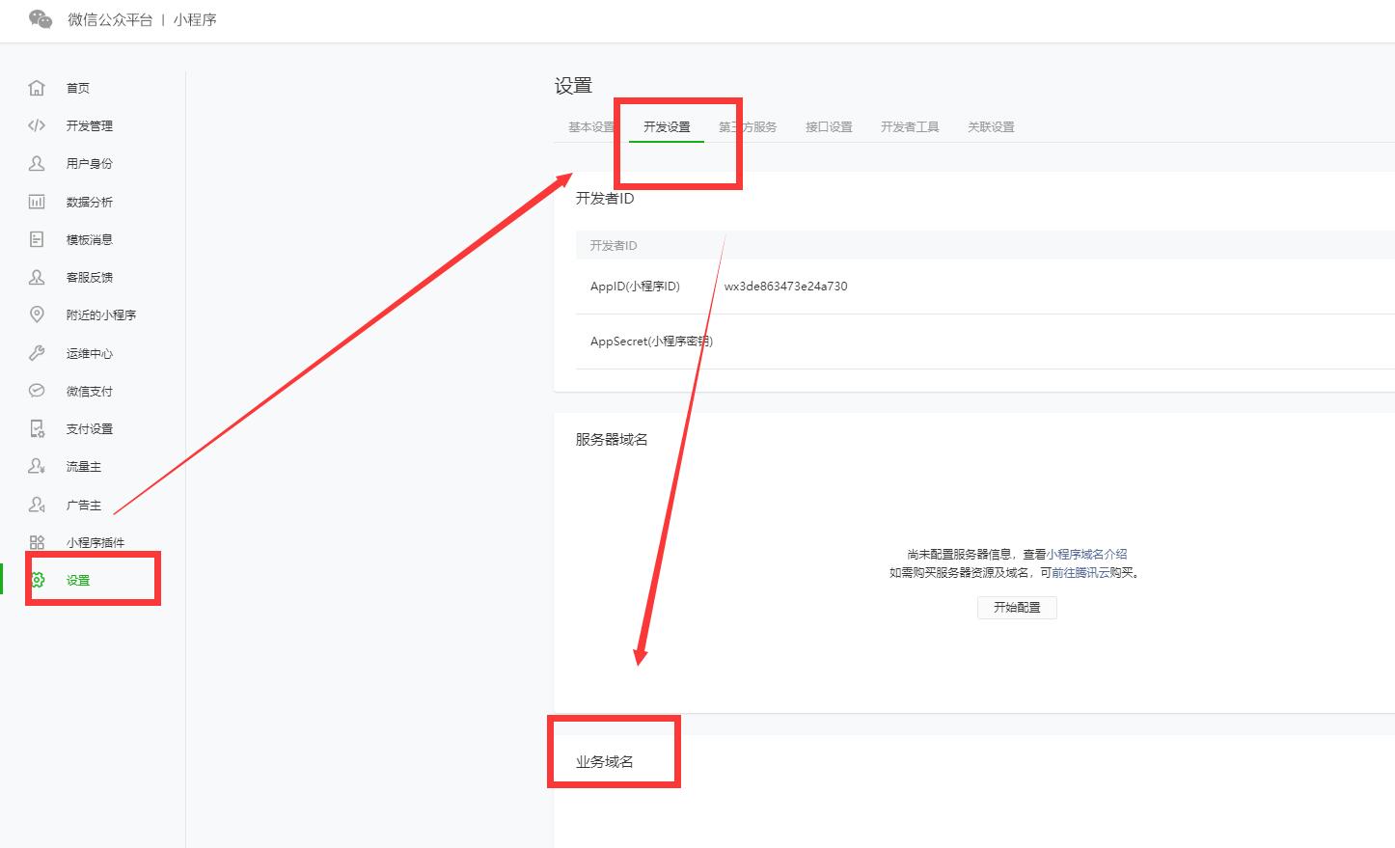Click the 微信支付 payment icon
1395x848 pixels.
37,390
